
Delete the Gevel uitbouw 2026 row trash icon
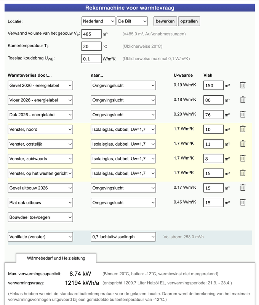tap(244, 188)
